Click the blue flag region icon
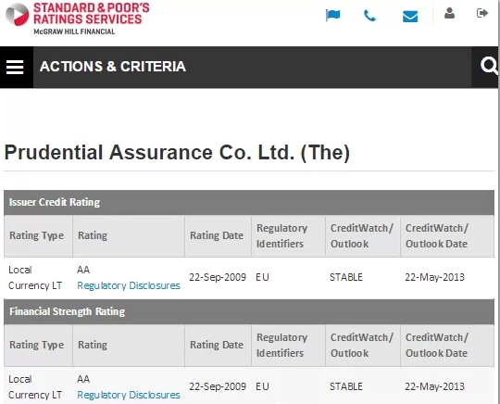Image resolution: width=500 pixels, height=404 pixels. click(332, 16)
